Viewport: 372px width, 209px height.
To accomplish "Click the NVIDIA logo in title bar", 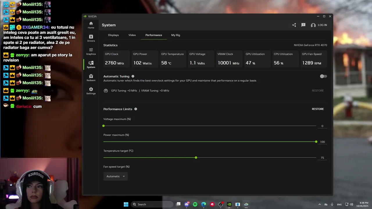I will [85, 17].
